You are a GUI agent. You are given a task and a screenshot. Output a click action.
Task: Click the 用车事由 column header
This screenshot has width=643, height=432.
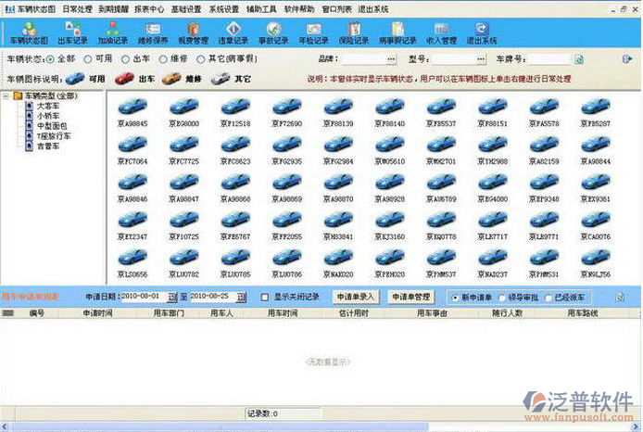[x=432, y=313]
